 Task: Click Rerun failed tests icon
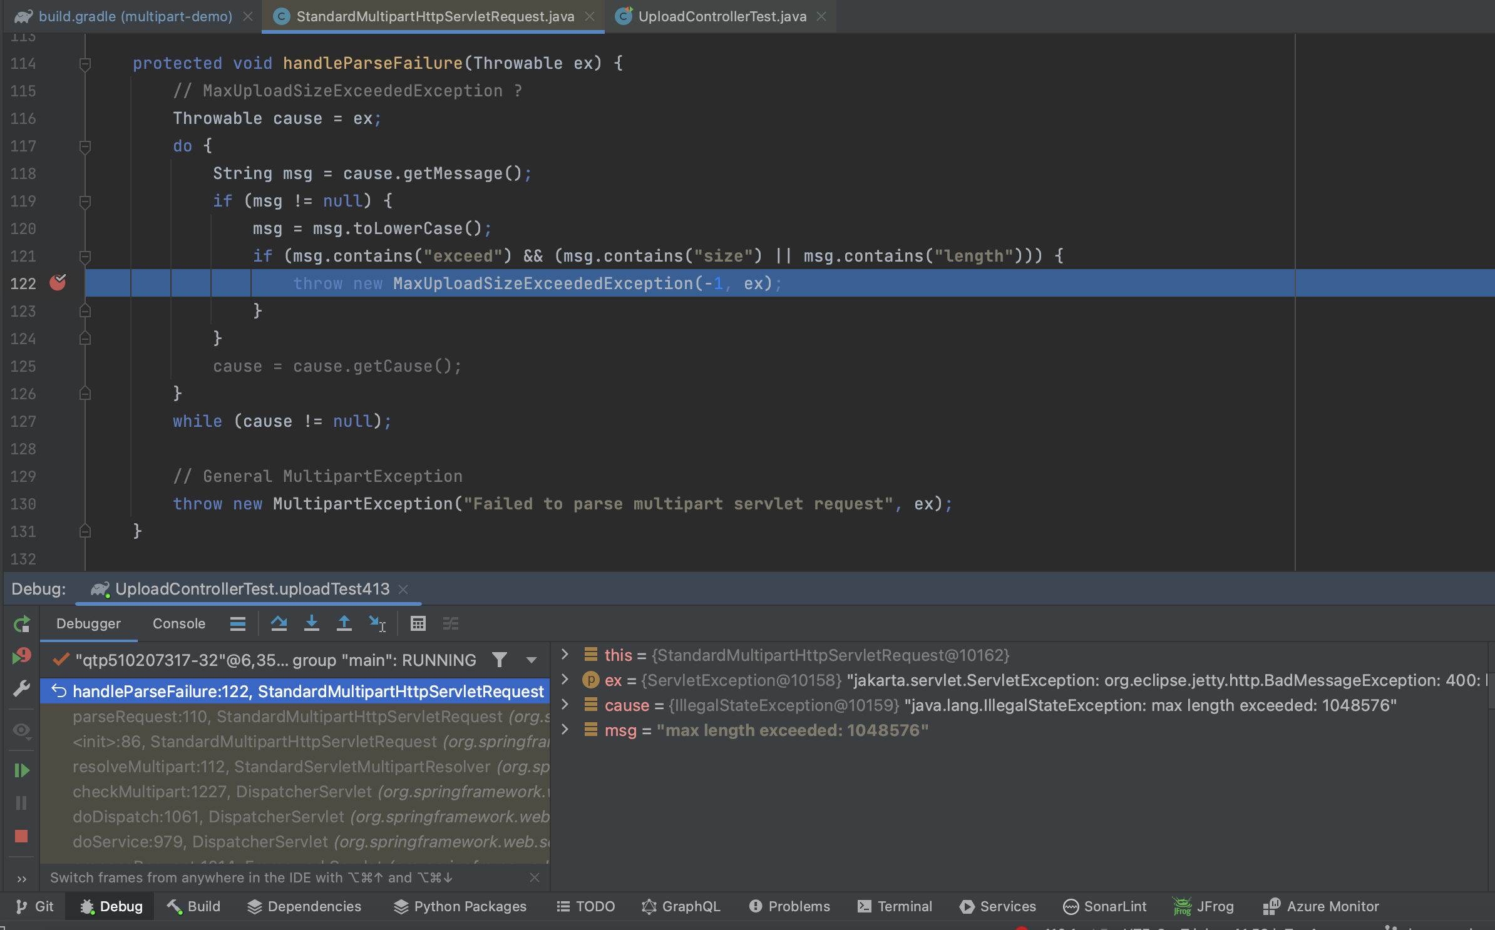pos(21,656)
